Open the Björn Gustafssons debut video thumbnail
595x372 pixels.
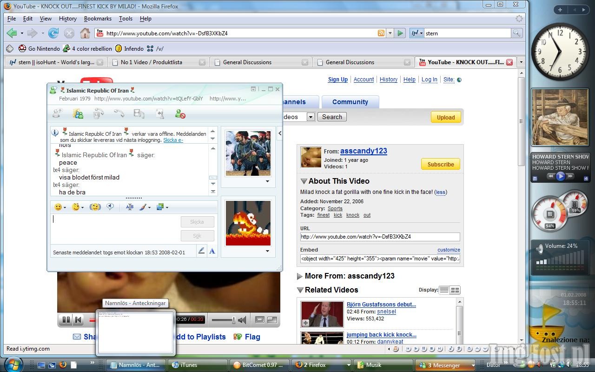coord(322,314)
